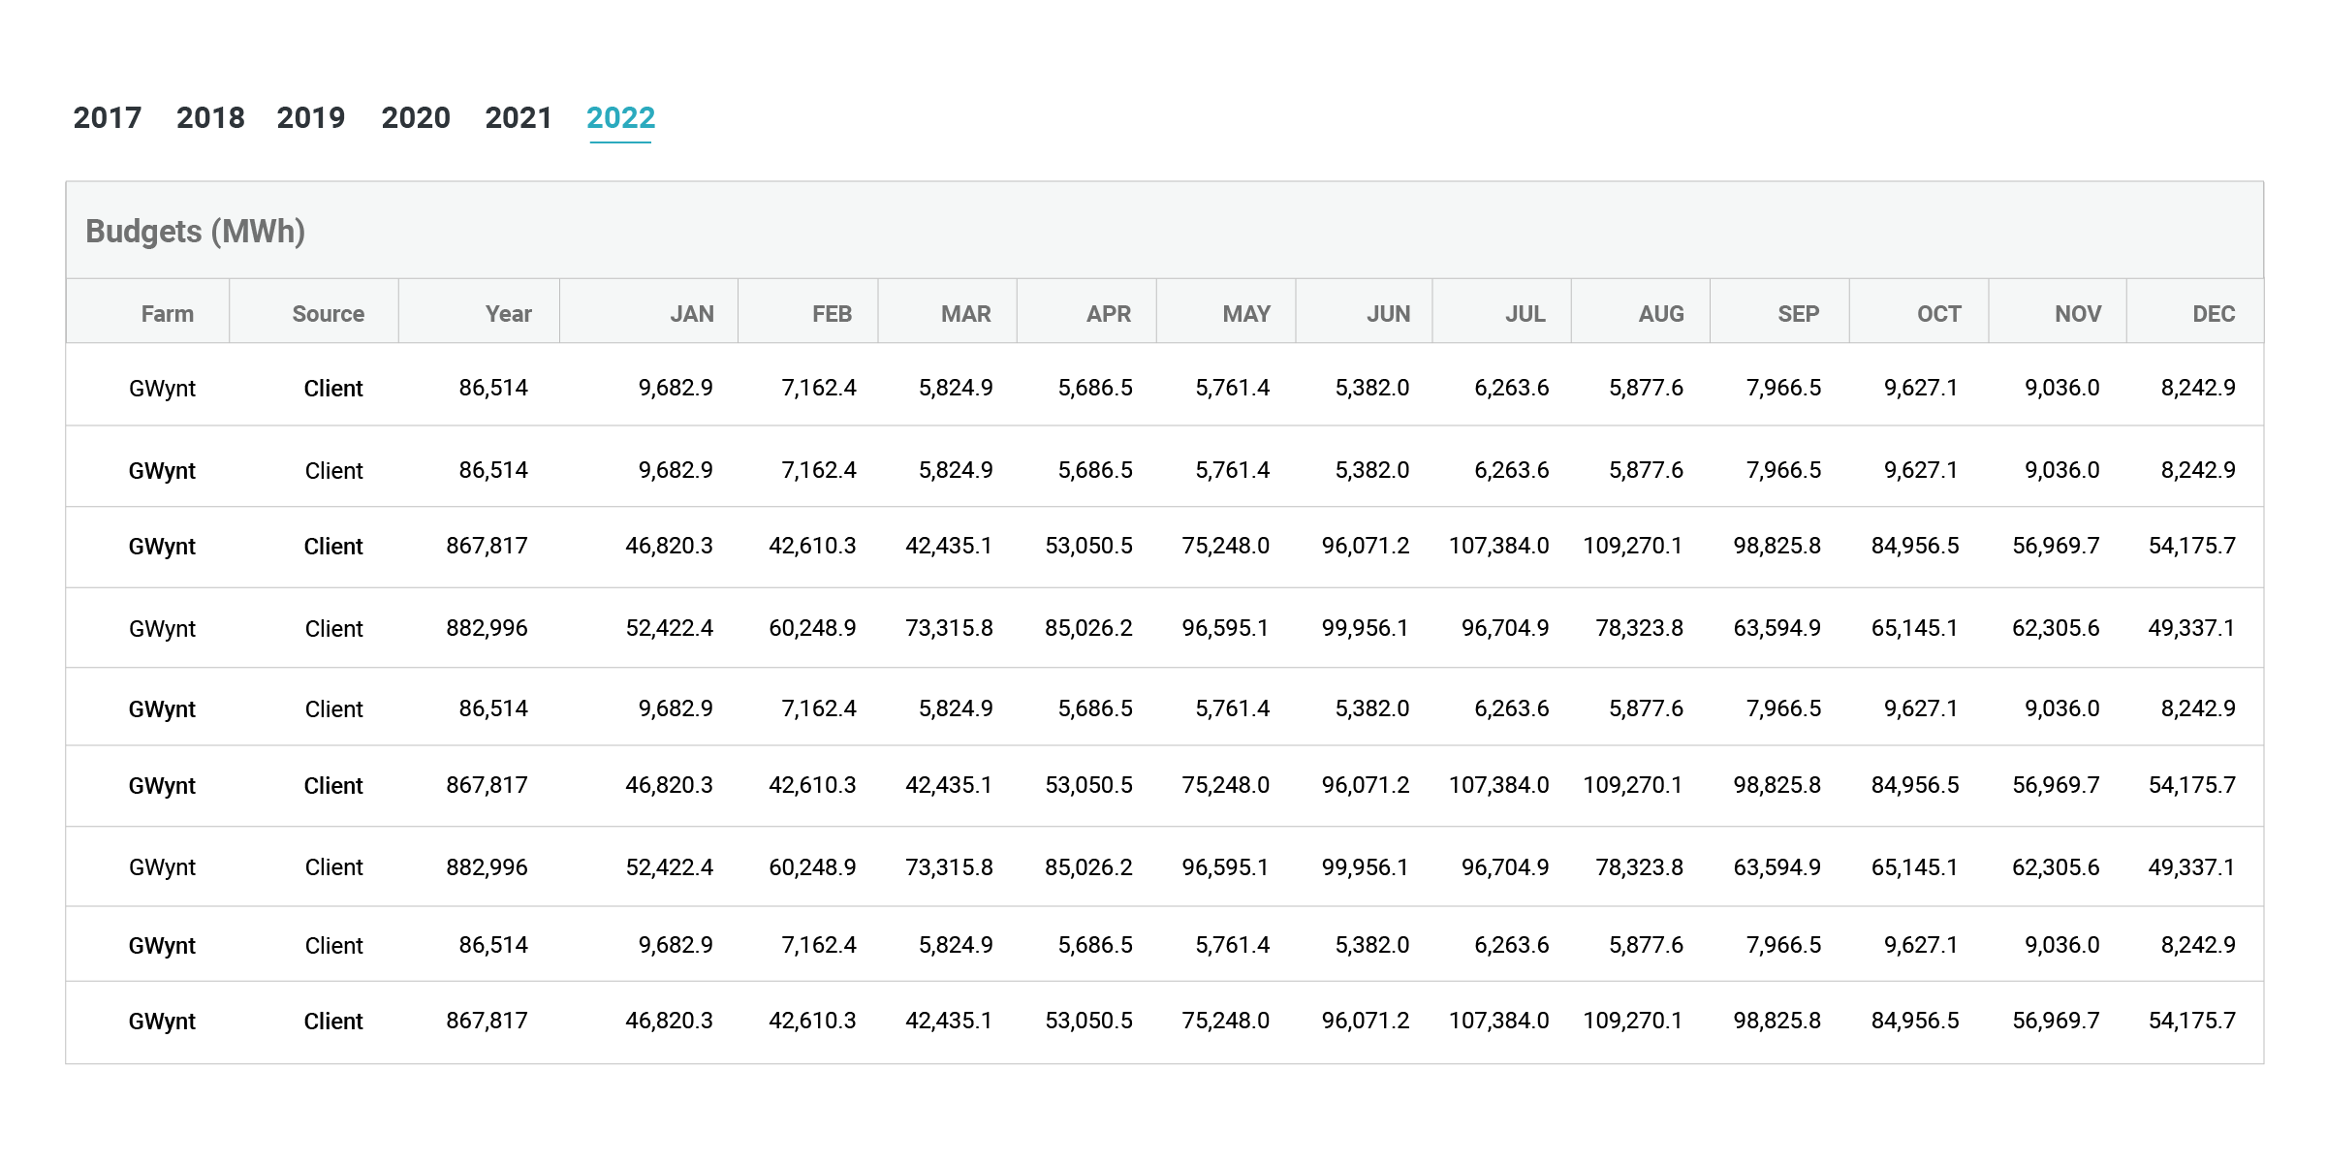The height and width of the screenshot is (1164, 2327).
Task: Switch to the 2017 year tab
Action: pos(108,118)
